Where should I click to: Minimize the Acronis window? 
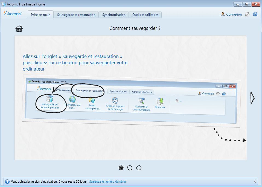pyautogui.click(x=238, y=4)
